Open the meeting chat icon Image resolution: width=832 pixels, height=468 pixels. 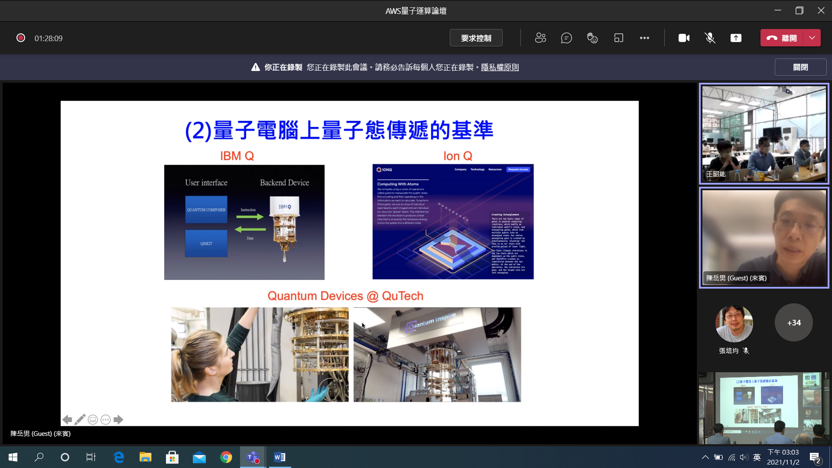pyautogui.click(x=566, y=38)
